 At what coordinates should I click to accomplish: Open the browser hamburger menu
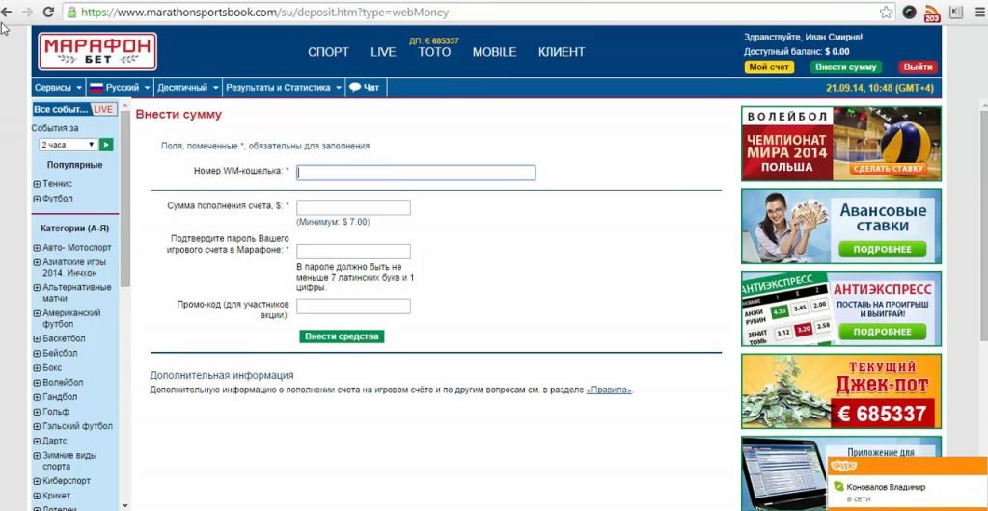980,12
